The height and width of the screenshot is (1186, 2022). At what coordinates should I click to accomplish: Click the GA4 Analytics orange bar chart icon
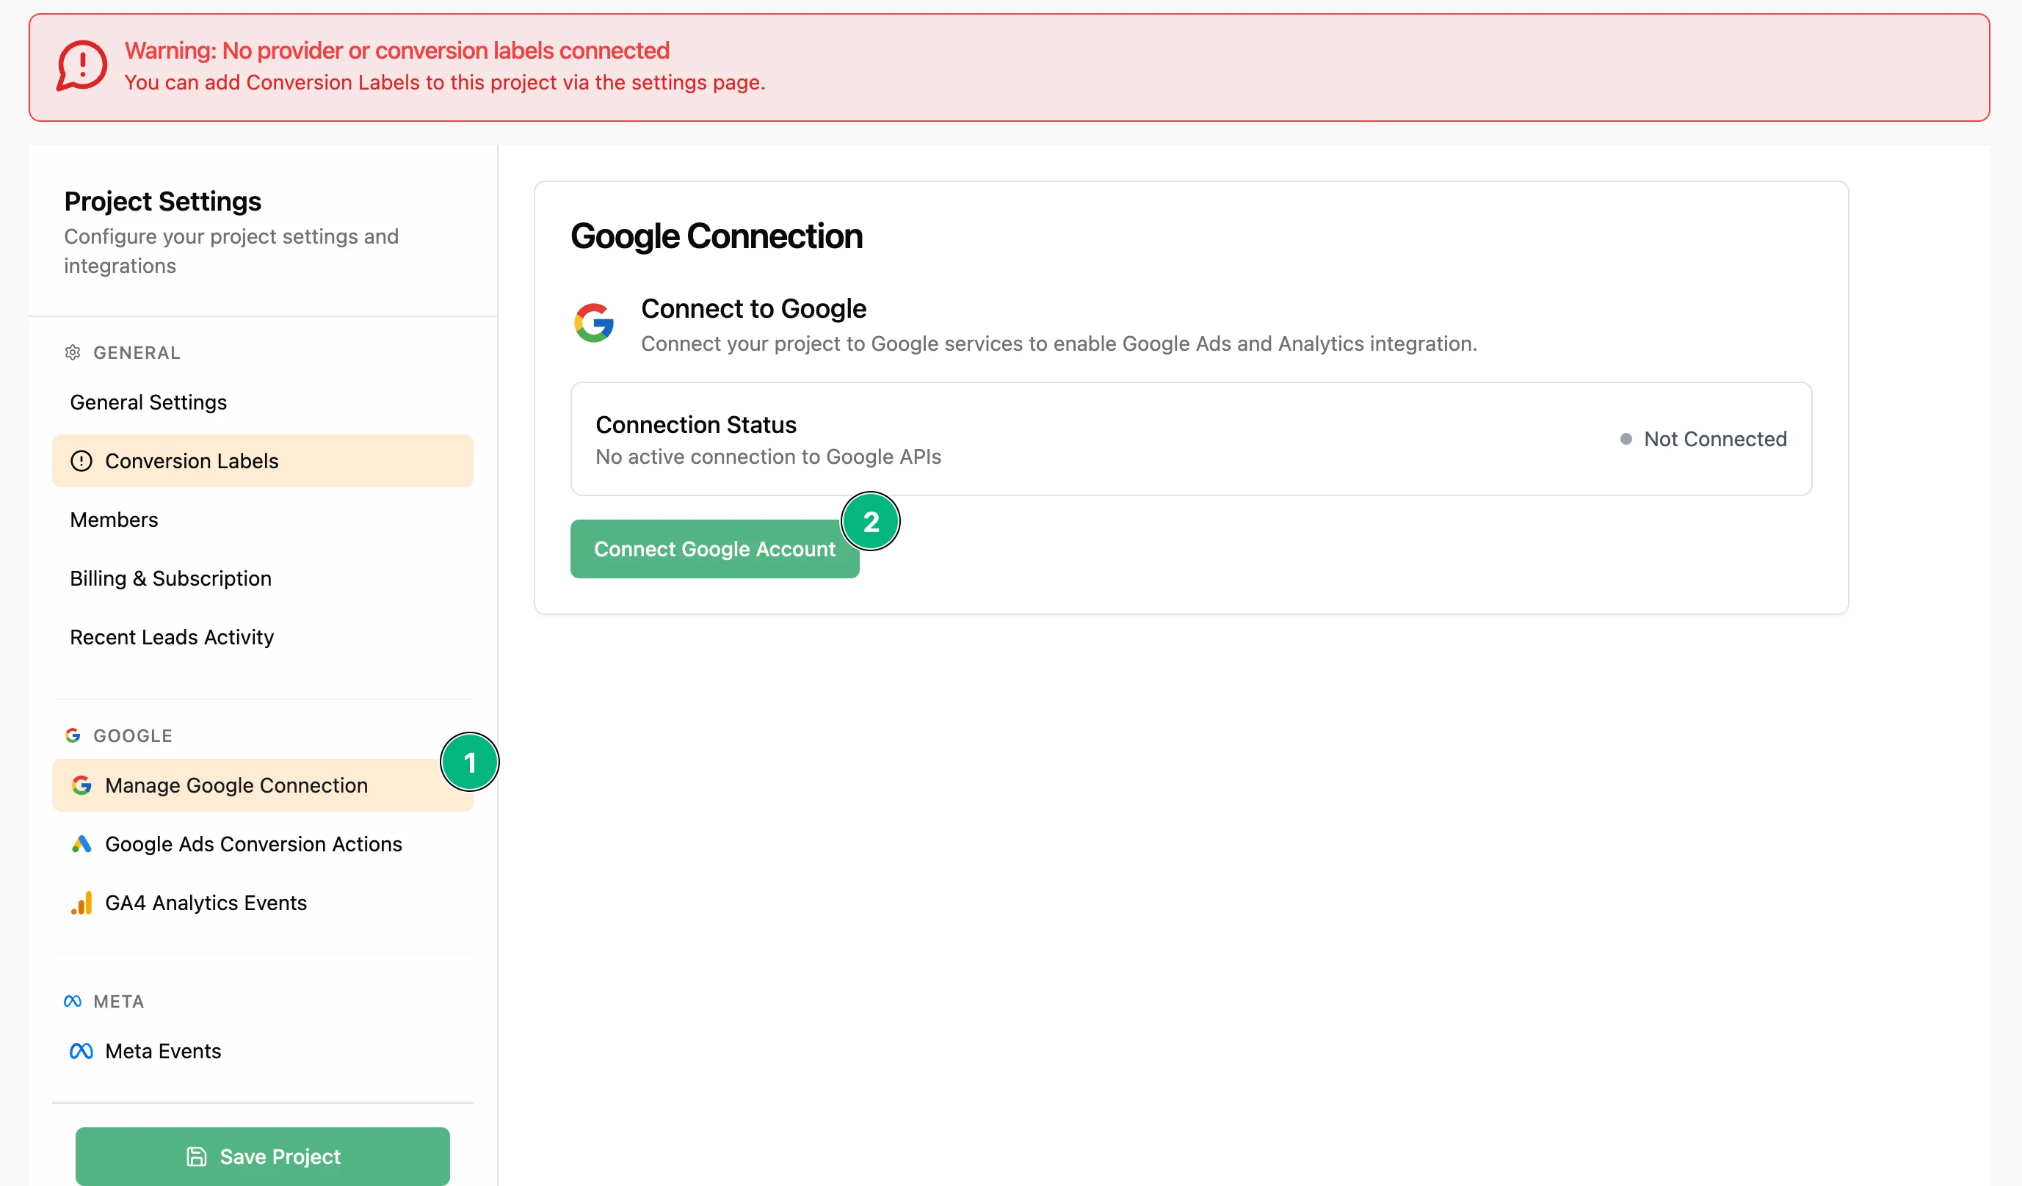81,903
